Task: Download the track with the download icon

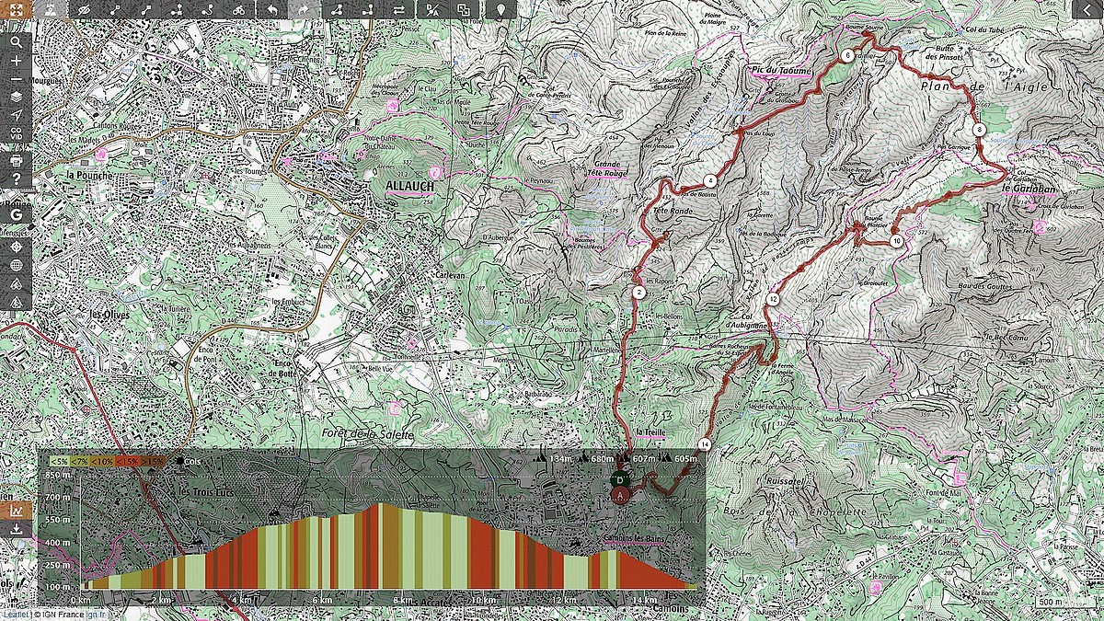Action: [16, 529]
